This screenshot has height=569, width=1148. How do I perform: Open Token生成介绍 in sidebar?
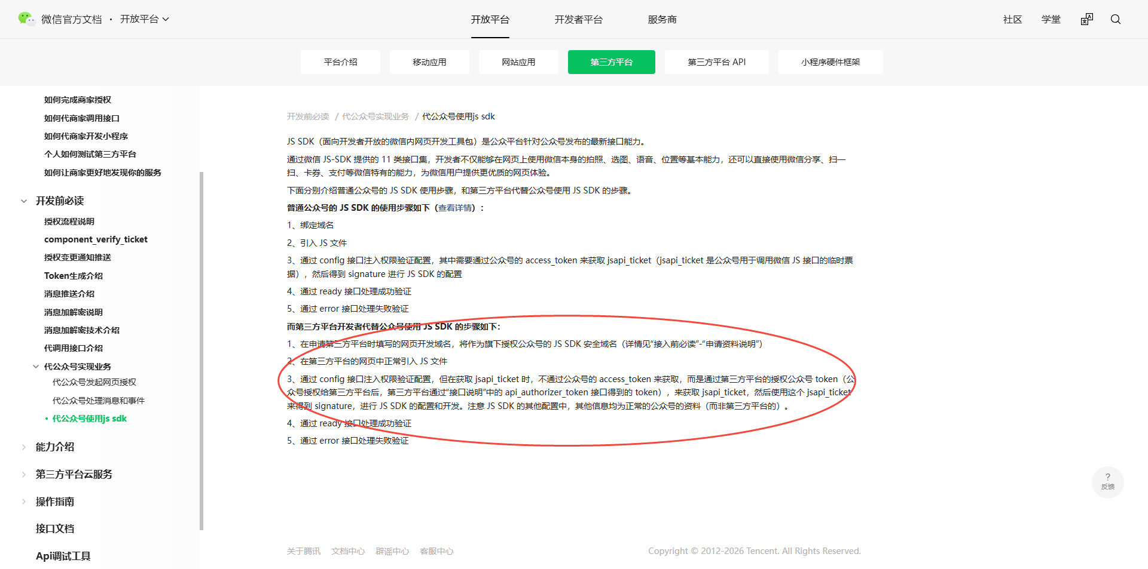click(x=74, y=276)
